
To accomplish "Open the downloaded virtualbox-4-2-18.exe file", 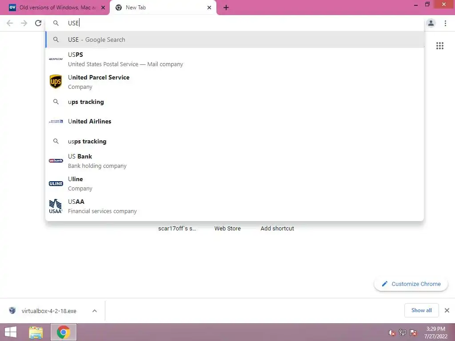I will tap(49, 311).
